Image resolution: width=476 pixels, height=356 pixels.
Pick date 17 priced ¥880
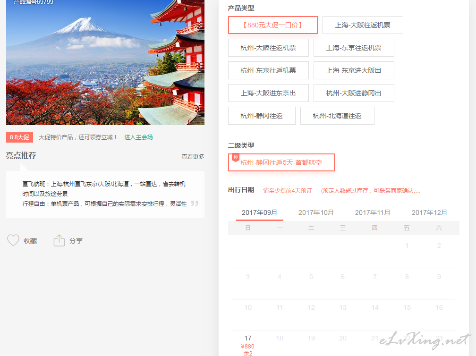pyautogui.click(x=248, y=345)
